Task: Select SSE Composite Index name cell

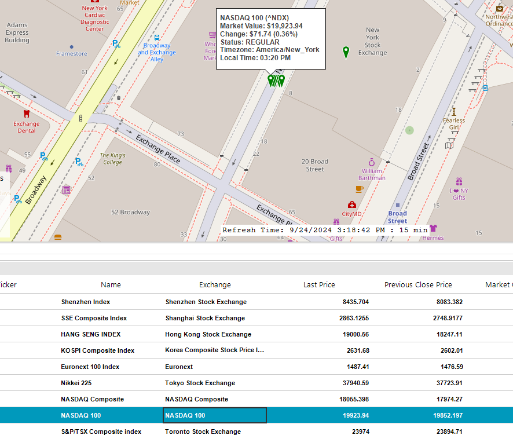Action: click(x=94, y=318)
